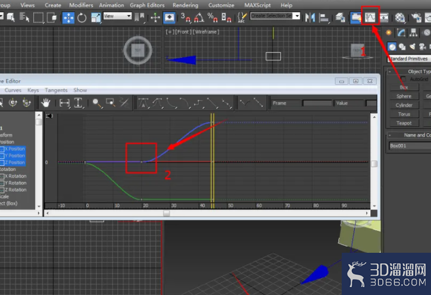431x295 pixels.
Task: Click Use Pivot Point Center icon
Action: [139, 18]
